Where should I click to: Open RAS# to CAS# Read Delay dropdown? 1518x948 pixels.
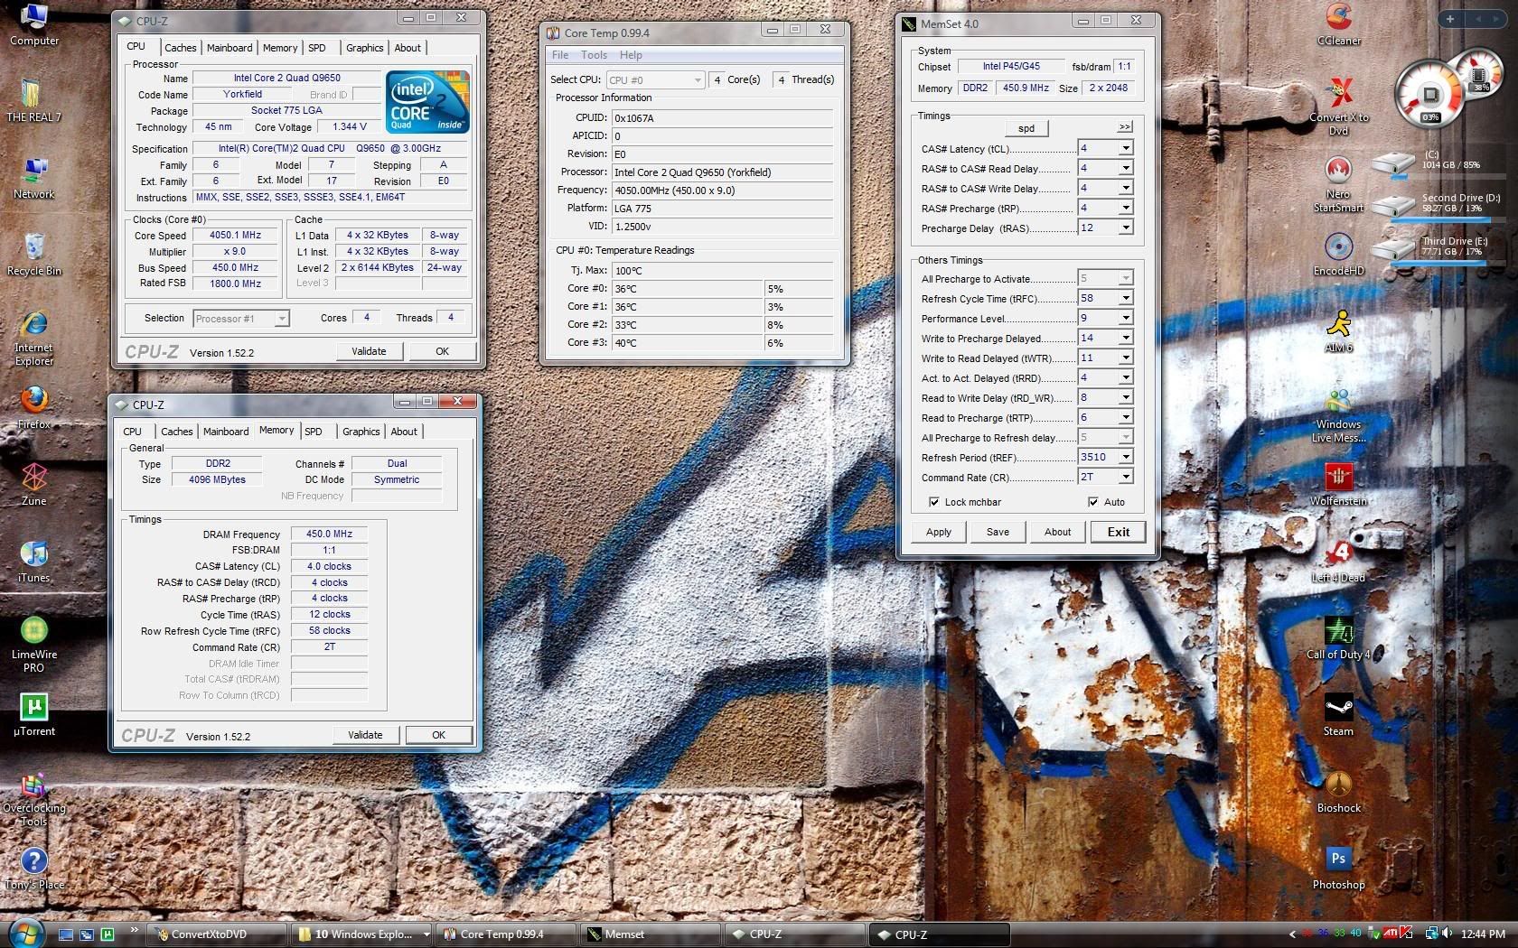[1126, 168]
